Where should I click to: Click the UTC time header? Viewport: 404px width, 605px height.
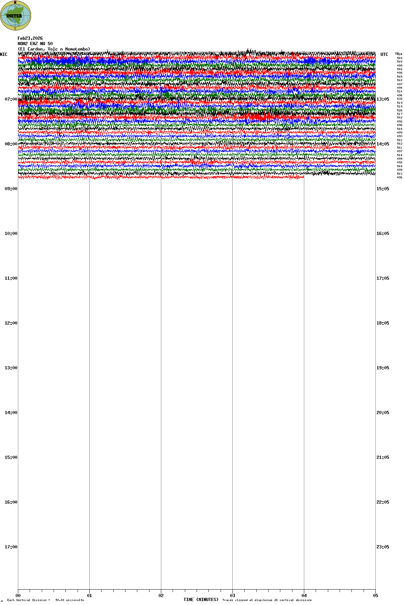coord(384,54)
